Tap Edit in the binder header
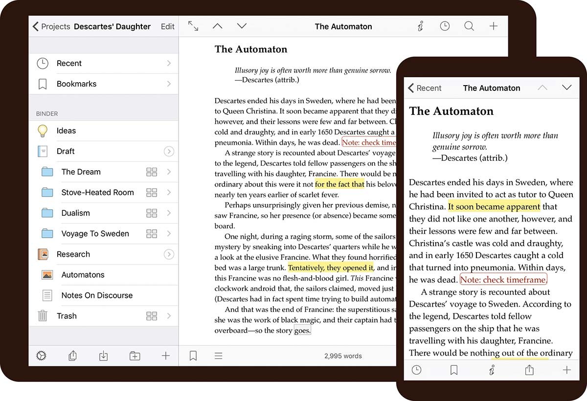 167,26
